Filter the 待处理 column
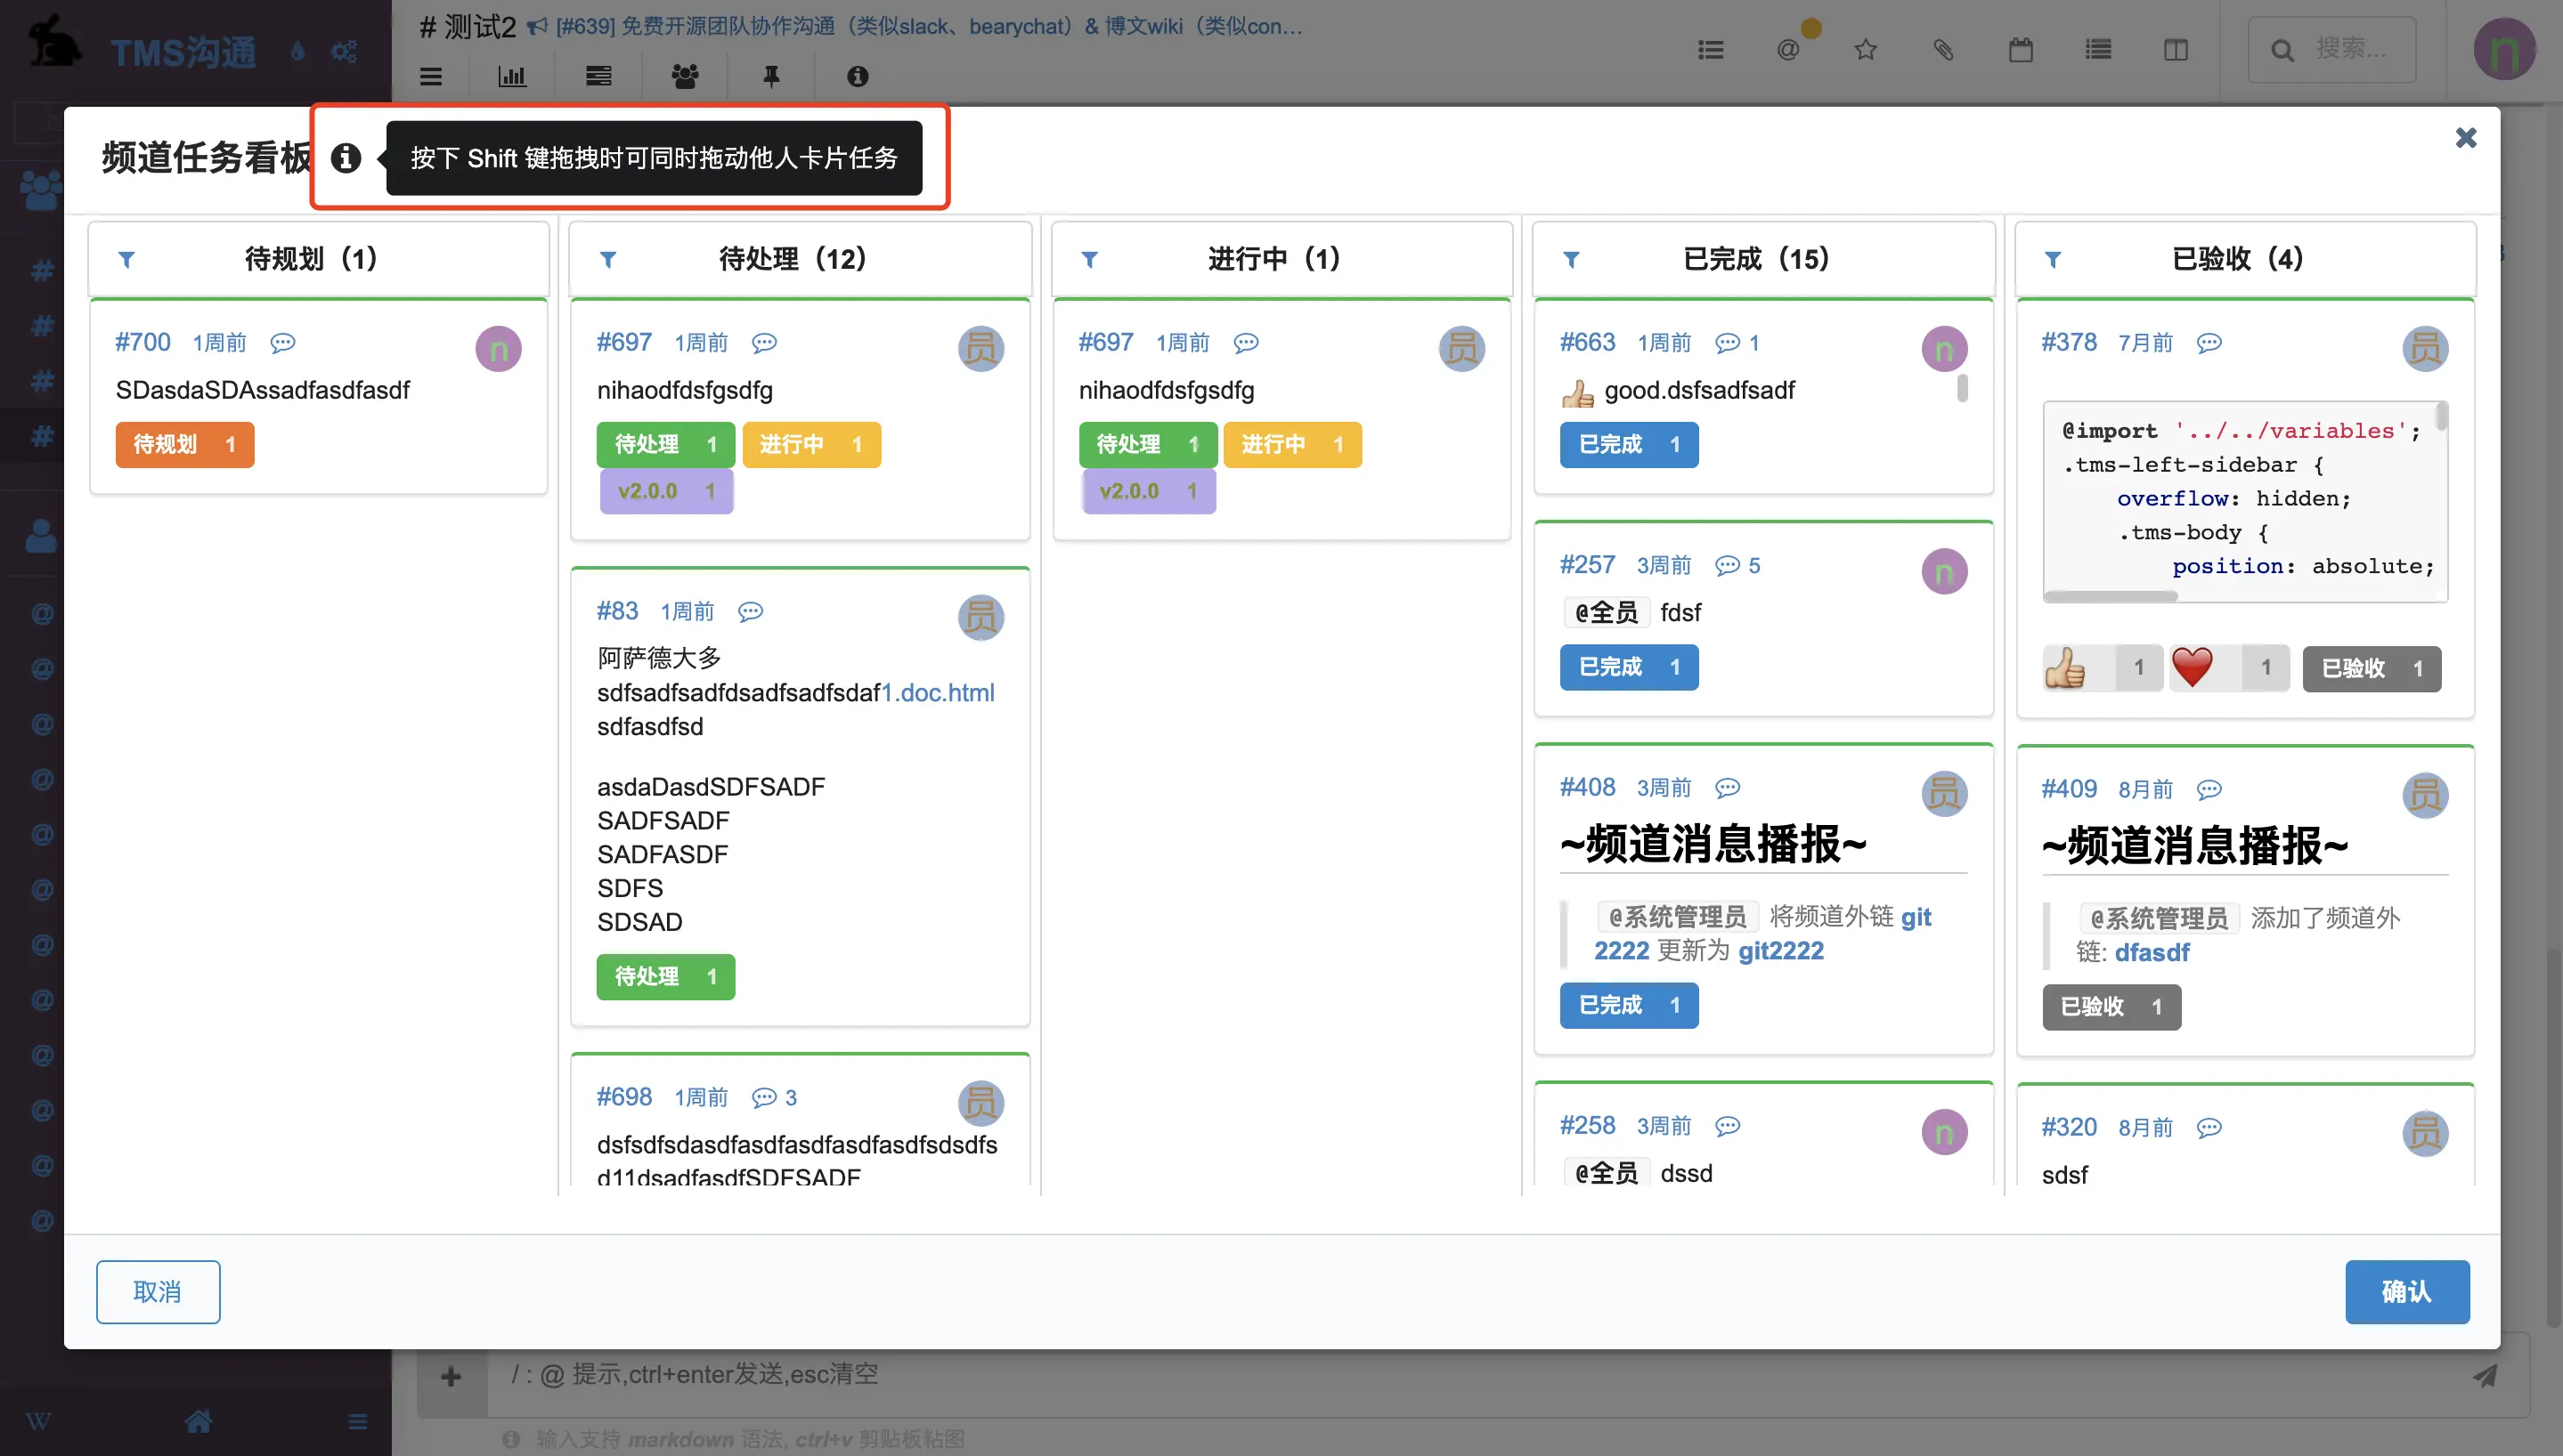The height and width of the screenshot is (1456, 2563). [x=608, y=260]
